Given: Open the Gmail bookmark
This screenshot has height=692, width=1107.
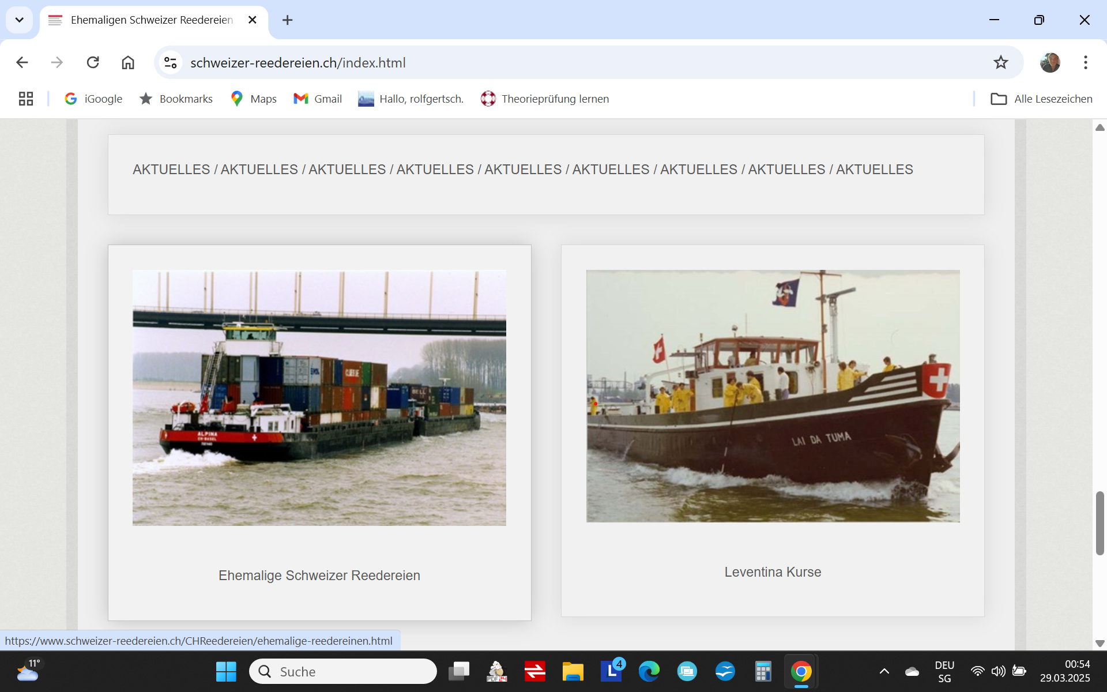Looking at the screenshot, I should (x=318, y=99).
